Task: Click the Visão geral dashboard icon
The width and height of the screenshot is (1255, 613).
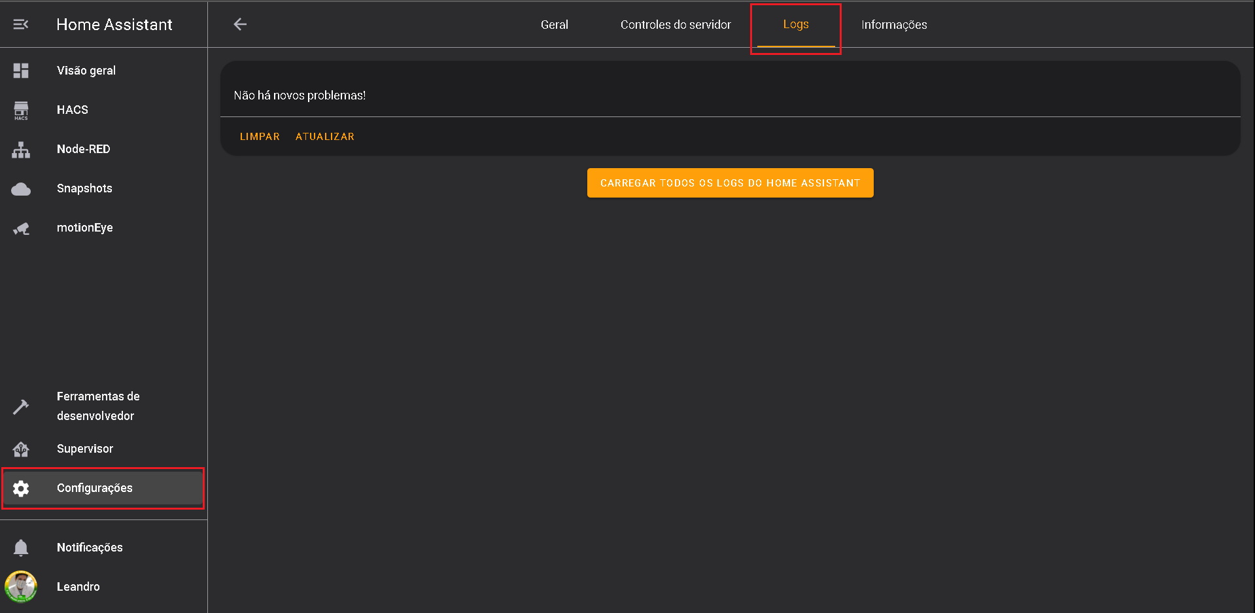Action: pyautogui.click(x=21, y=71)
